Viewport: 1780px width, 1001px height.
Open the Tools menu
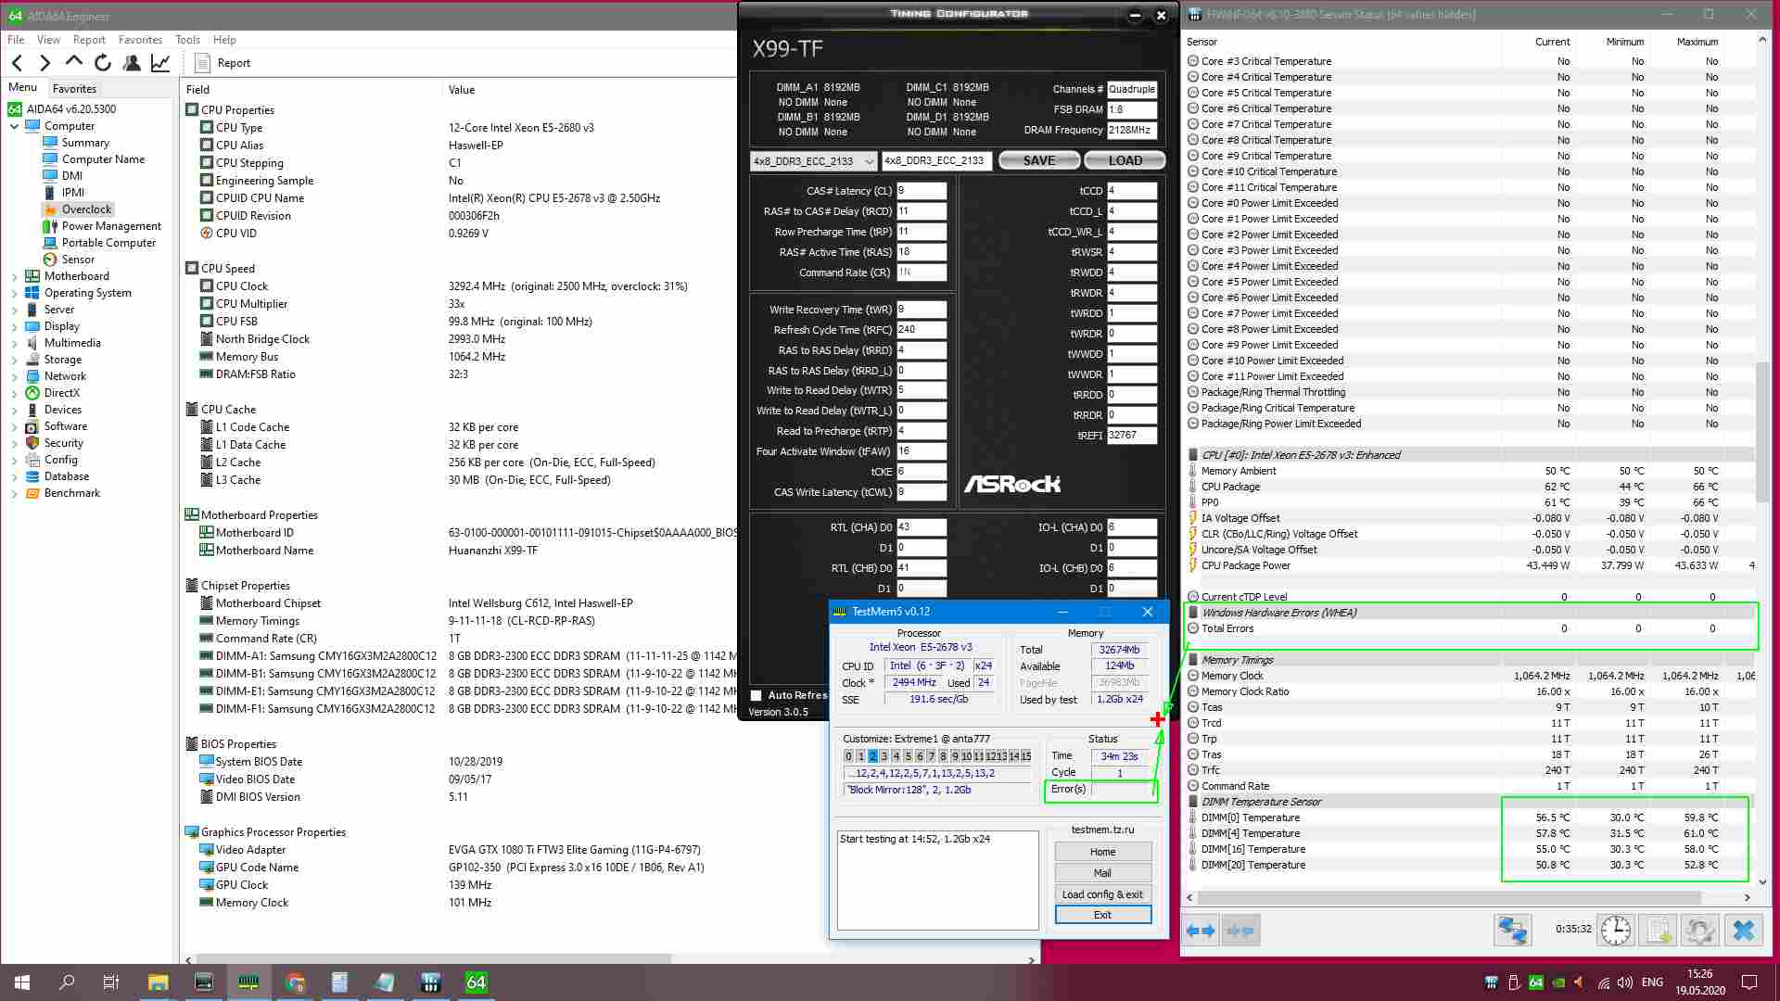coord(187,40)
